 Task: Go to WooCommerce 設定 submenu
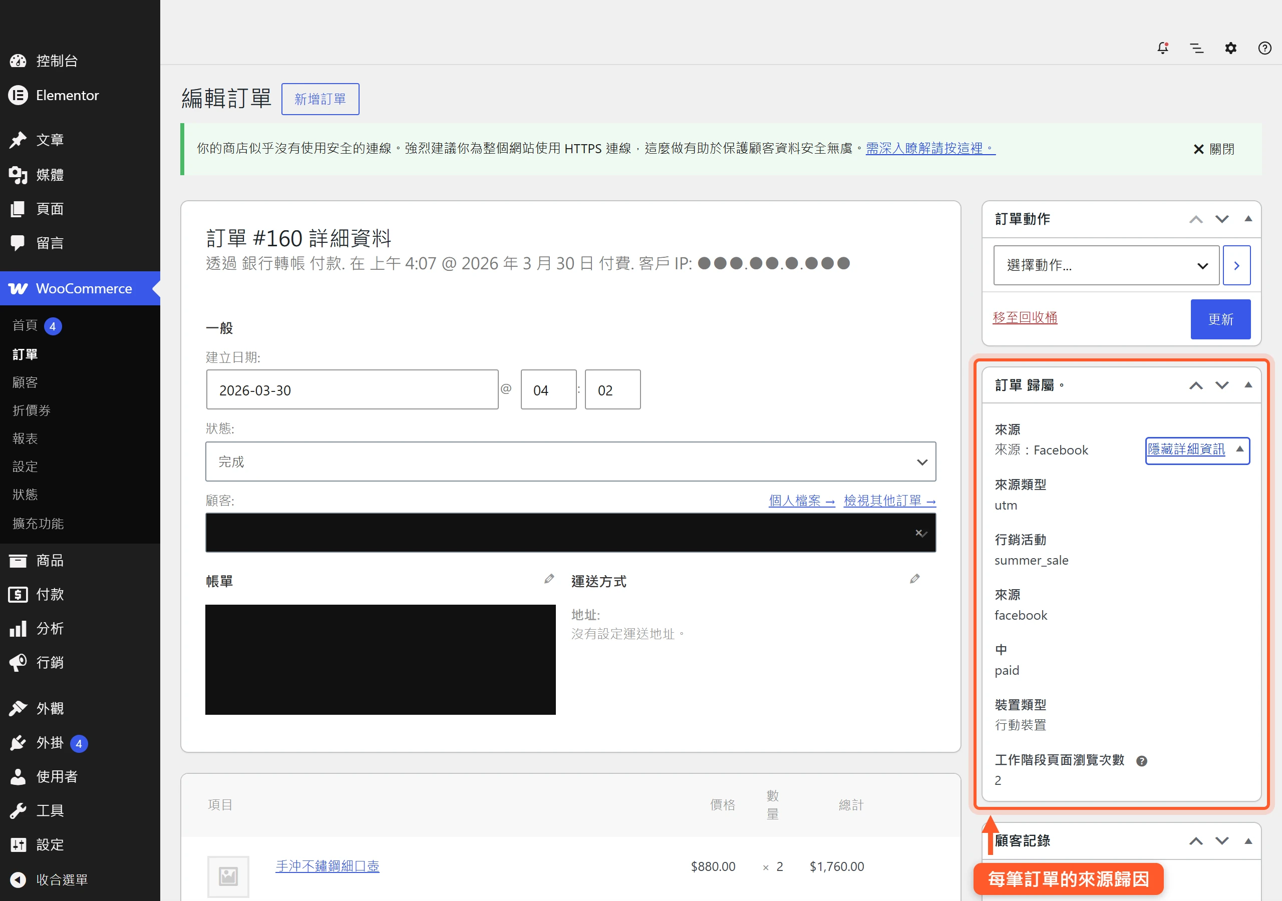point(25,466)
